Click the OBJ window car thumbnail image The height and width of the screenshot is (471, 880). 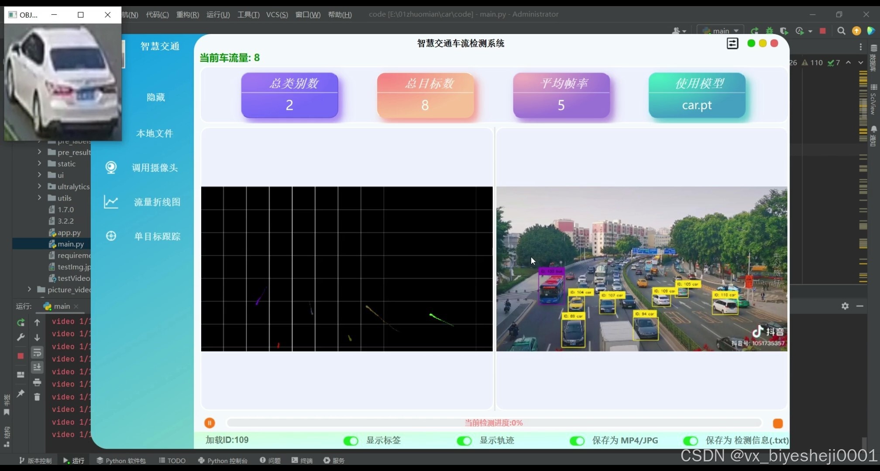(x=63, y=82)
